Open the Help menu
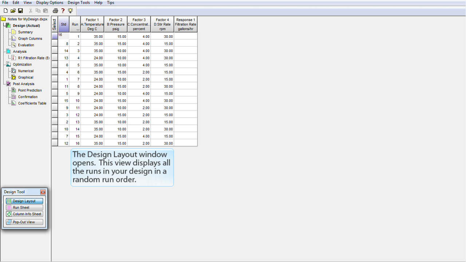The width and height of the screenshot is (466, 262). coord(98,3)
